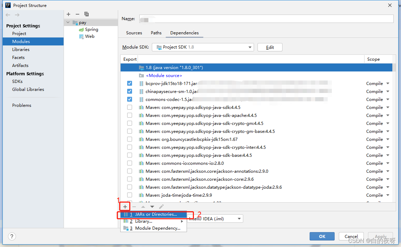Open scope dropdown for jackson-annotations:2.9.0

[388, 171]
